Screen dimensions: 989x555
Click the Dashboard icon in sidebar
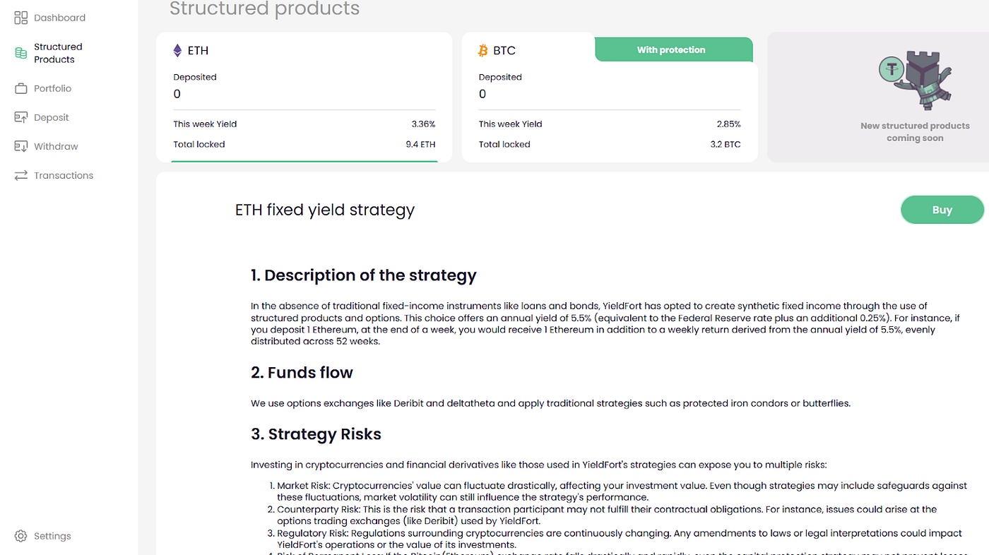(x=21, y=18)
